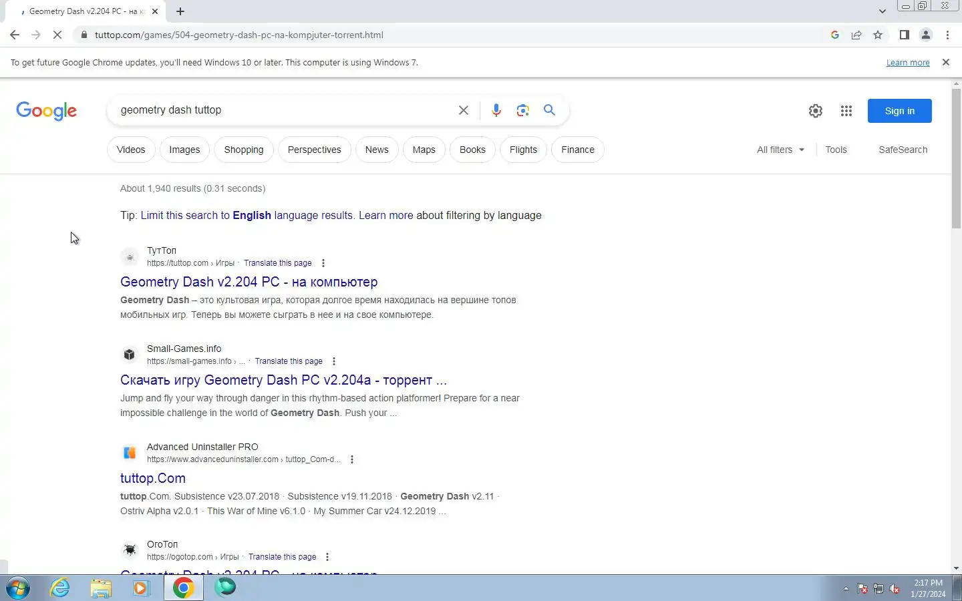962x601 pixels.
Task: Dismiss the Chrome update notification bar
Action: click(x=945, y=62)
